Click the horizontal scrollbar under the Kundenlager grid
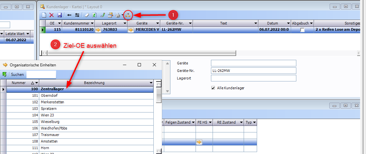The width and height of the screenshot is (366, 154). pyautogui.click(x=142, y=53)
